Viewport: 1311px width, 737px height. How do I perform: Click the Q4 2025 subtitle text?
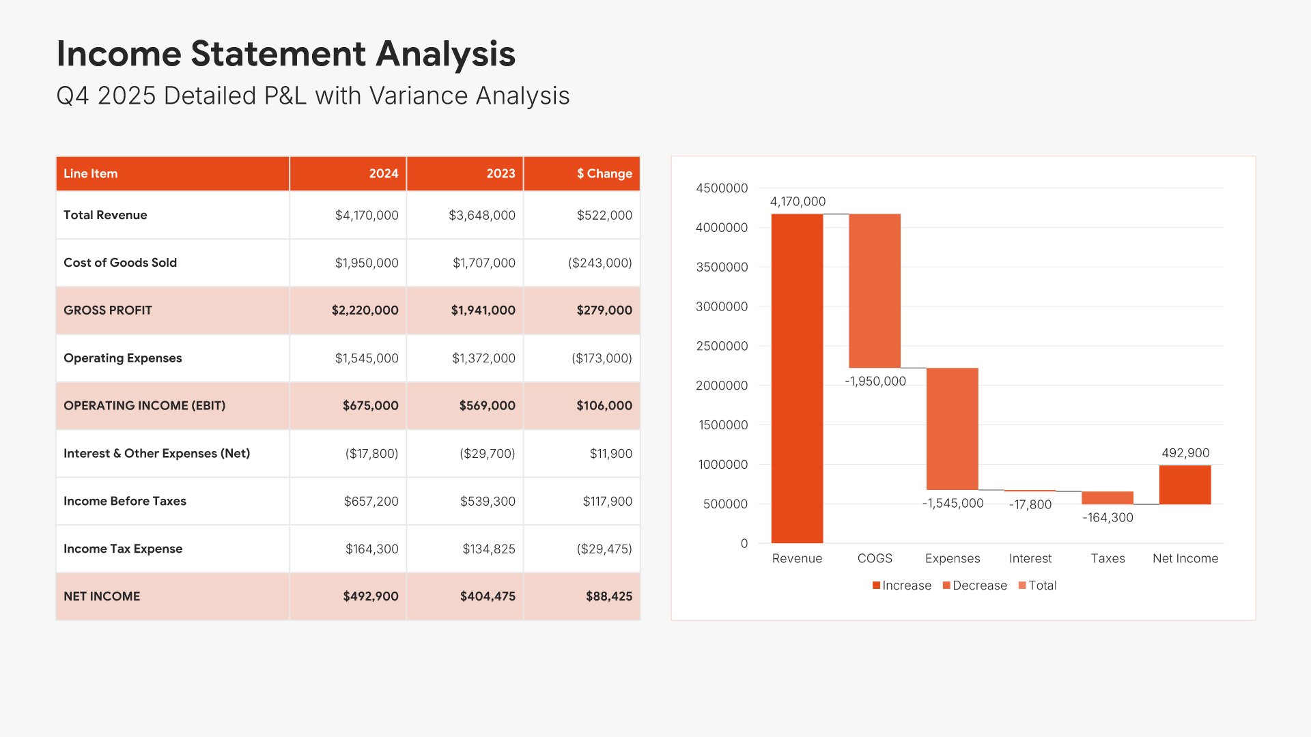[x=313, y=96]
